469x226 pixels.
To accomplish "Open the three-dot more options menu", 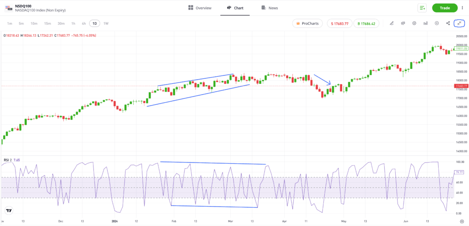I will point(463,8).
